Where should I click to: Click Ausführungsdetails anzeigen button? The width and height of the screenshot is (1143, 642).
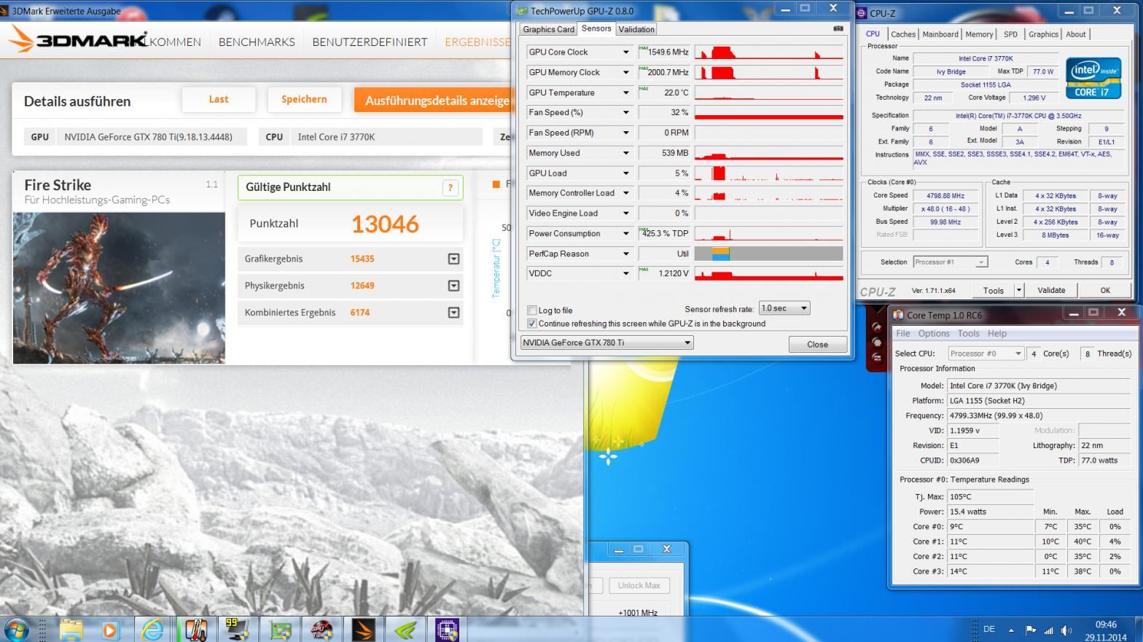click(x=433, y=101)
